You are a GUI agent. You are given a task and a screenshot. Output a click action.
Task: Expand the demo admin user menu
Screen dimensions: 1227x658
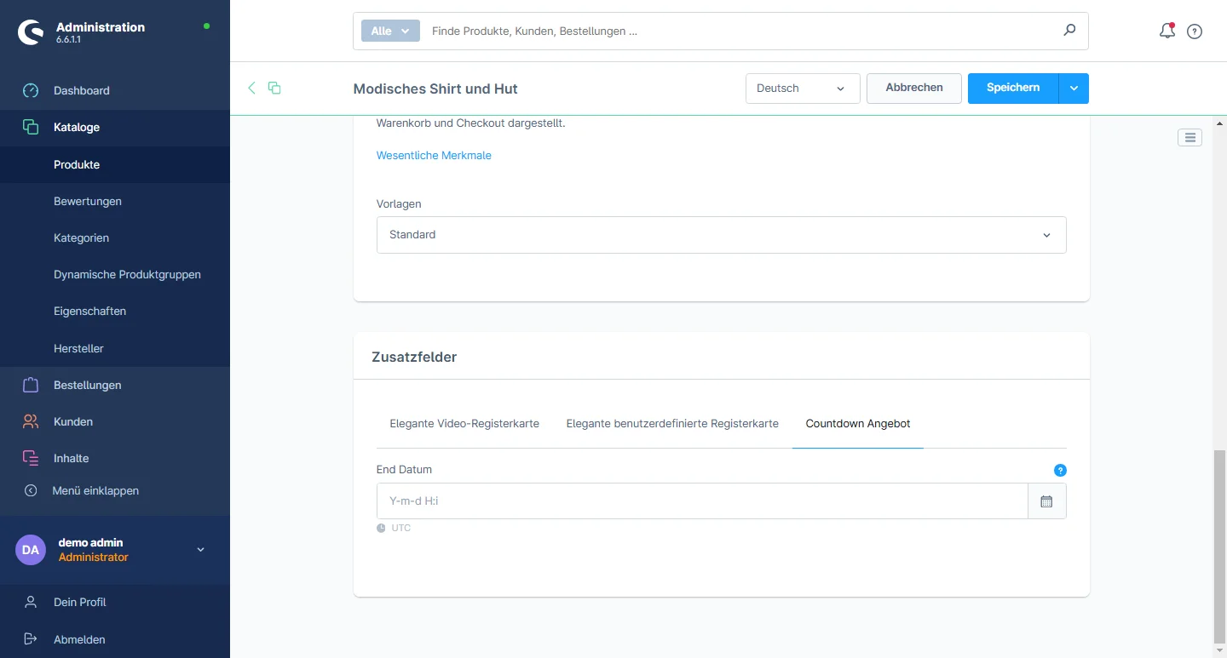click(201, 550)
